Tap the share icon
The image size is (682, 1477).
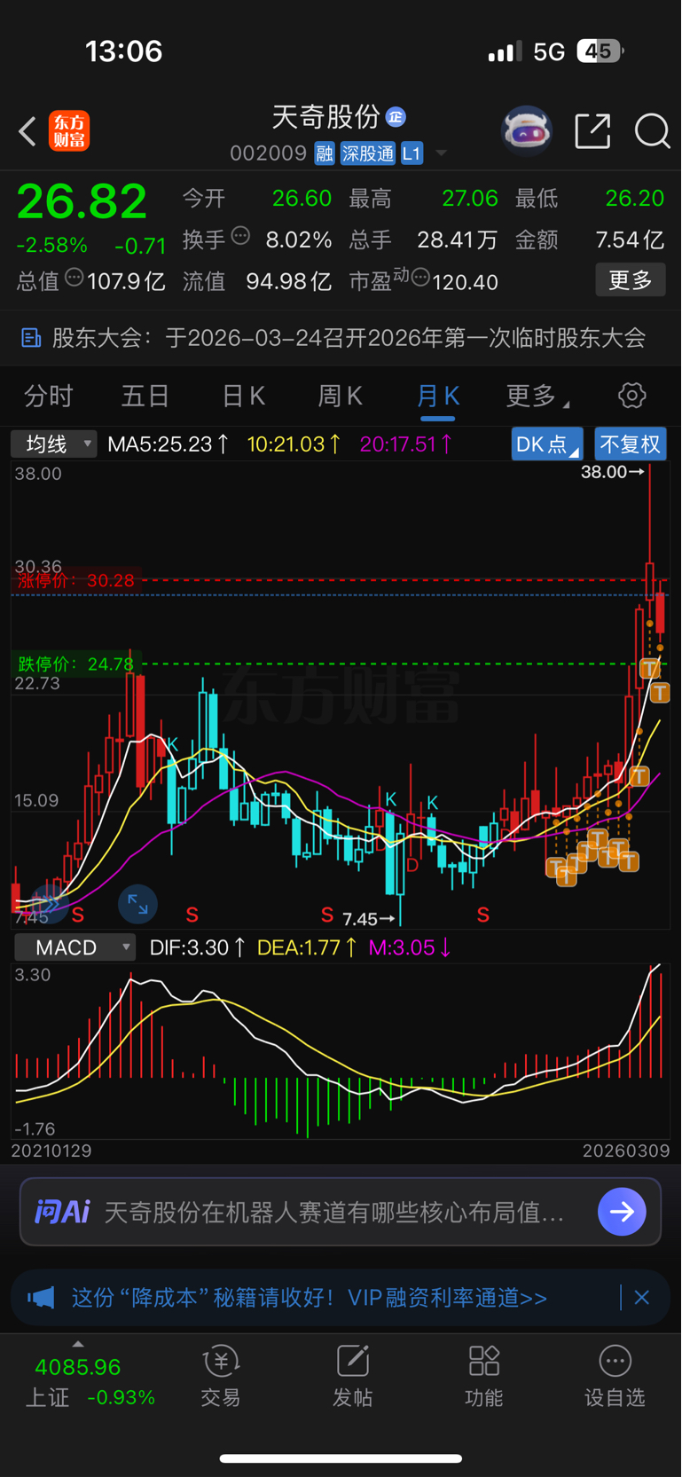pyautogui.click(x=592, y=131)
